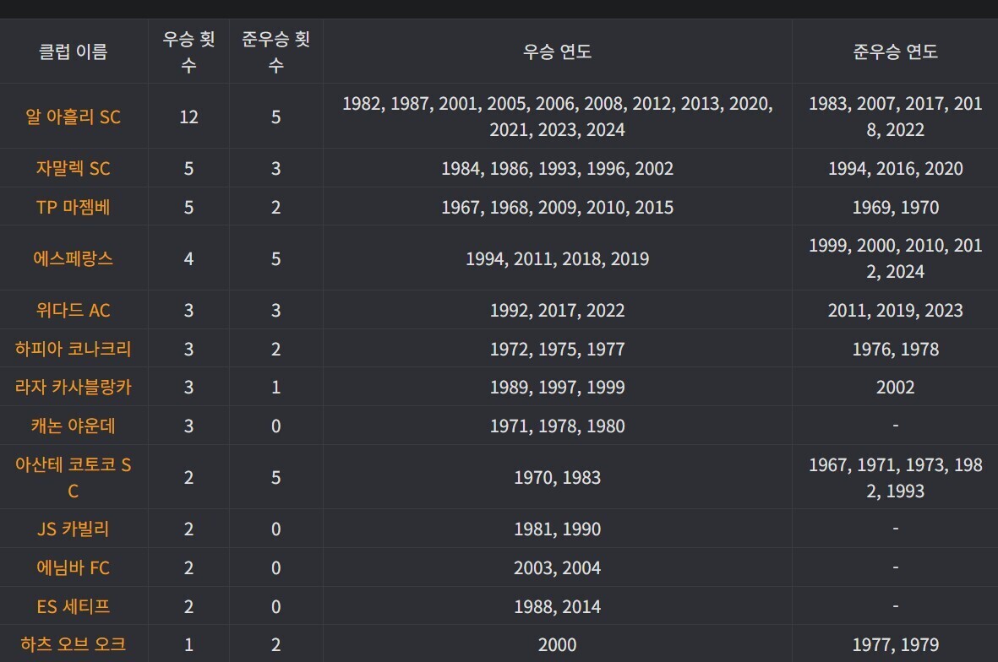Image resolution: width=998 pixels, height=662 pixels.
Task: Select the years 2003, 2004 cell
Action: pyautogui.click(x=558, y=568)
